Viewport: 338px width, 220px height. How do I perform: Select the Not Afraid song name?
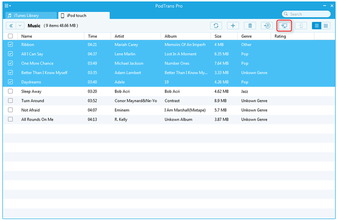30,110
